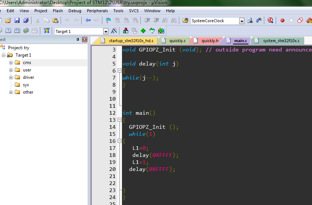Collapse the delay function at line 6
The image size is (312, 205).
point(119,71)
